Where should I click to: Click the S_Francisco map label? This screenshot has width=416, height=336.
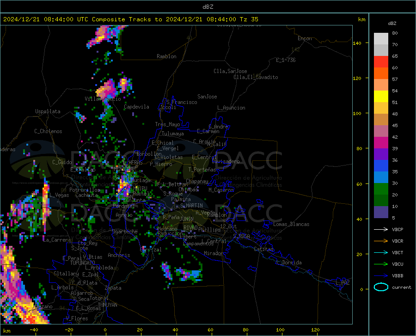[x=182, y=102]
